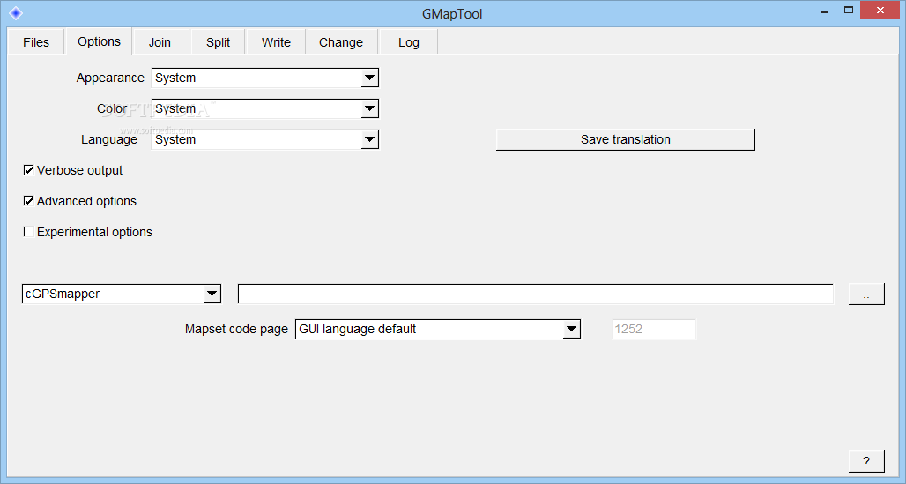Show the Log tab

(409, 42)
